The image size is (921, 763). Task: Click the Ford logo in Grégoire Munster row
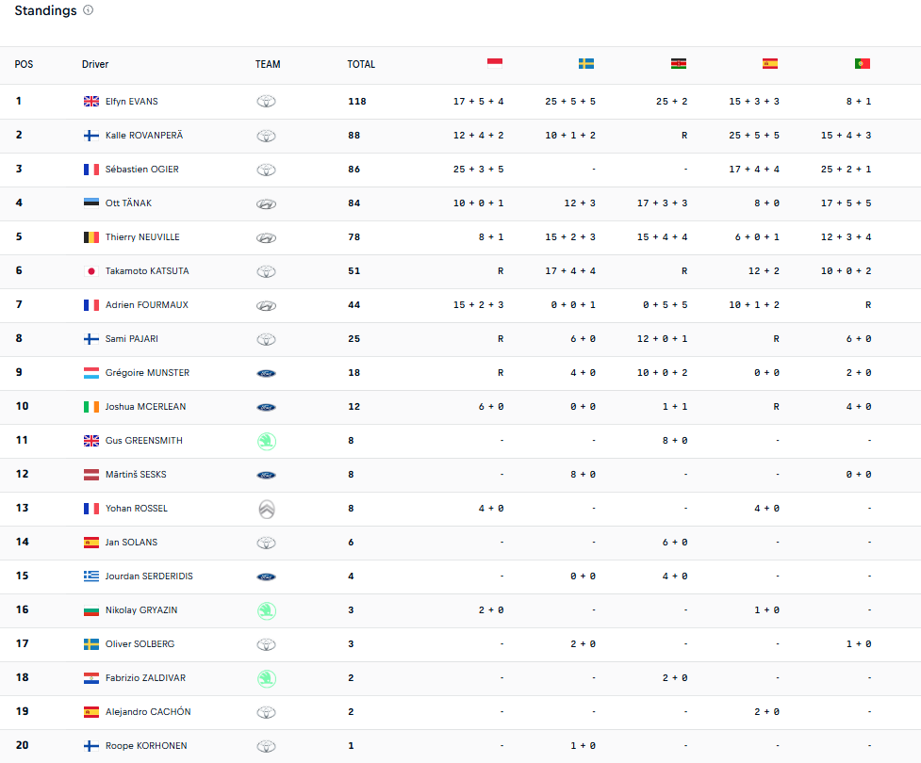point(266,373)
